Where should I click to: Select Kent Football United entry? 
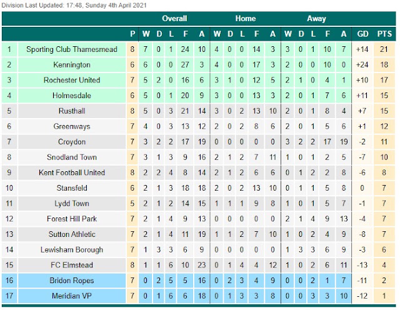coord(72,172)
